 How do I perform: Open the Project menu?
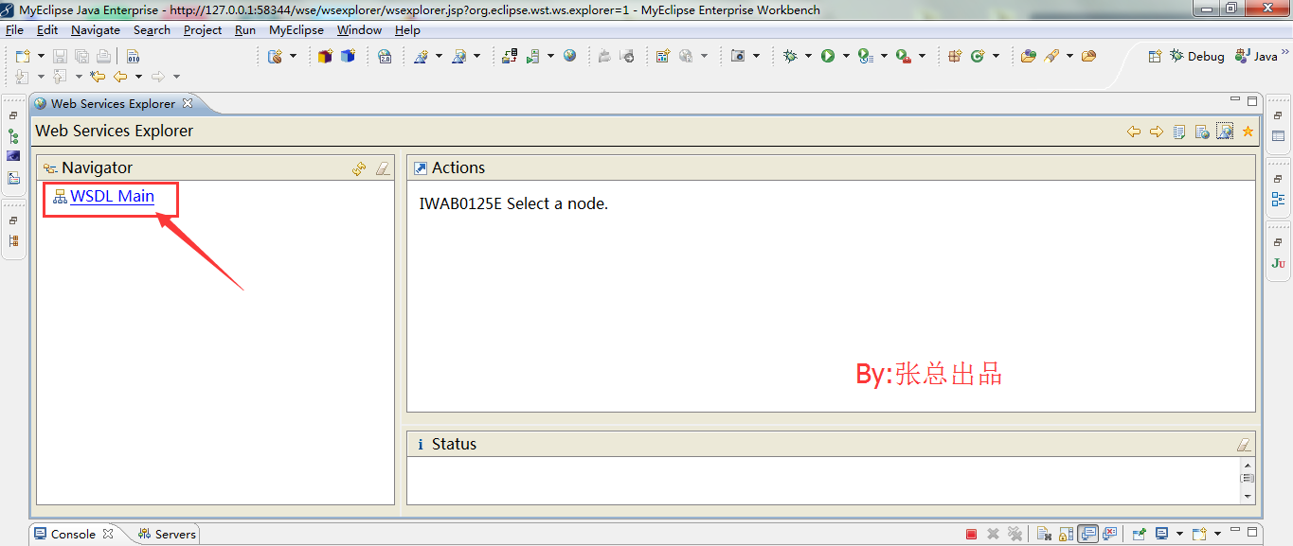point(203,30)
